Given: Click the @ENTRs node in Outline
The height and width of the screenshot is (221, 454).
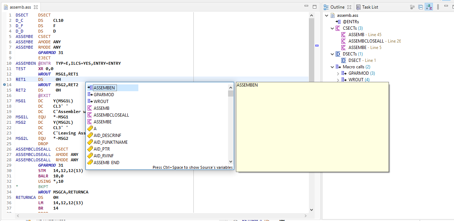Looking at the screenshot, I should pos(351,22).
